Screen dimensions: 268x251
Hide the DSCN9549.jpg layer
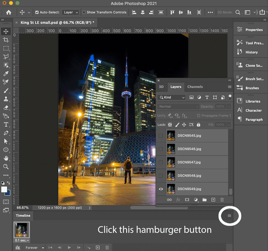(x=161, y=189)
